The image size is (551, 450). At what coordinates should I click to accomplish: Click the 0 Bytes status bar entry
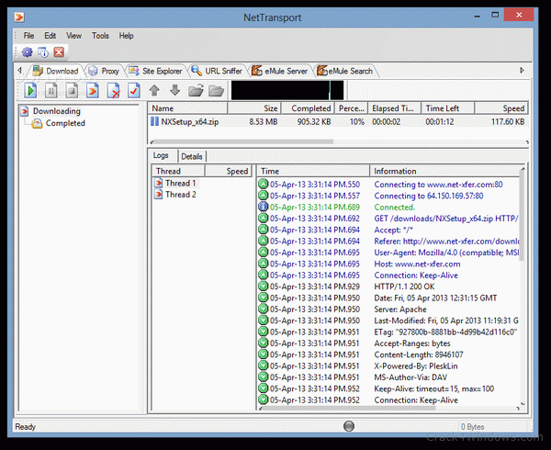(472, 427)
